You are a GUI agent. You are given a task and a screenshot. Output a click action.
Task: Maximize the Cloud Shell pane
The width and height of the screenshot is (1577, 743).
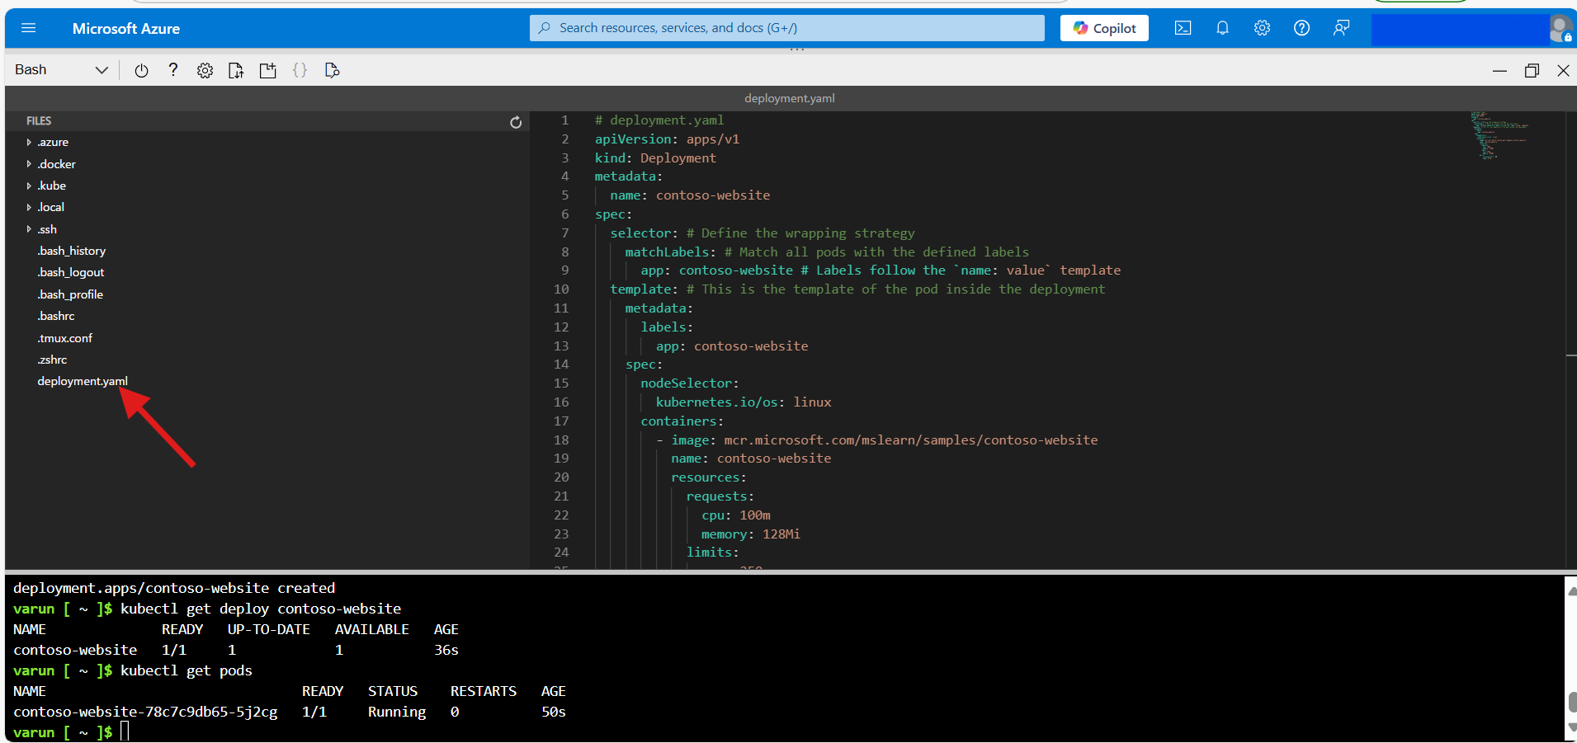(1532, 71)
